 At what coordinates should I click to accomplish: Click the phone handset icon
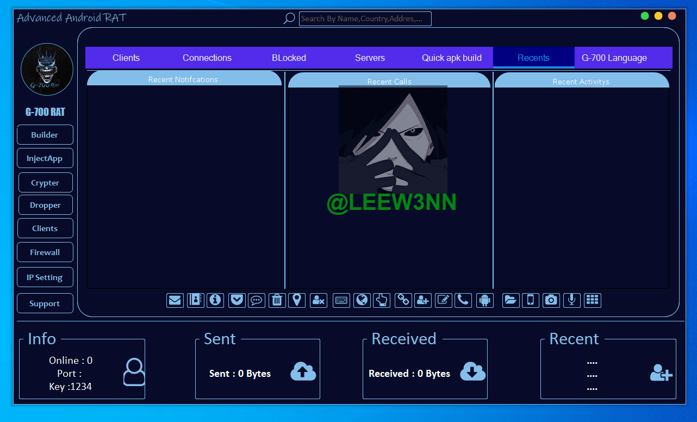click(x=463, y=300)
